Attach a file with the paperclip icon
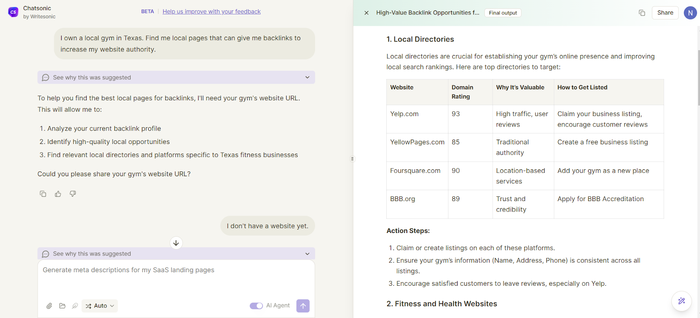This screenshot has width=700, height=318. [49, 306]
